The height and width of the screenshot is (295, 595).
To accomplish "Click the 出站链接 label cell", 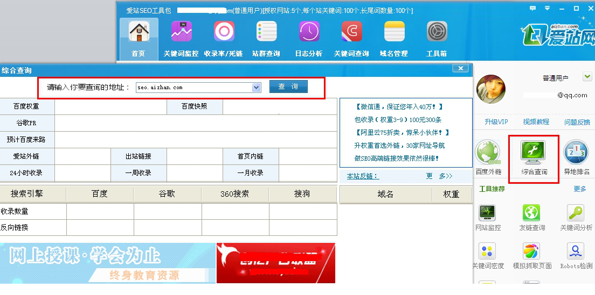I will pos(139,156).
